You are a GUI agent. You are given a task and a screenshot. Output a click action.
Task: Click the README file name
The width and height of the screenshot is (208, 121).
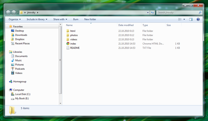click(75, 48)
